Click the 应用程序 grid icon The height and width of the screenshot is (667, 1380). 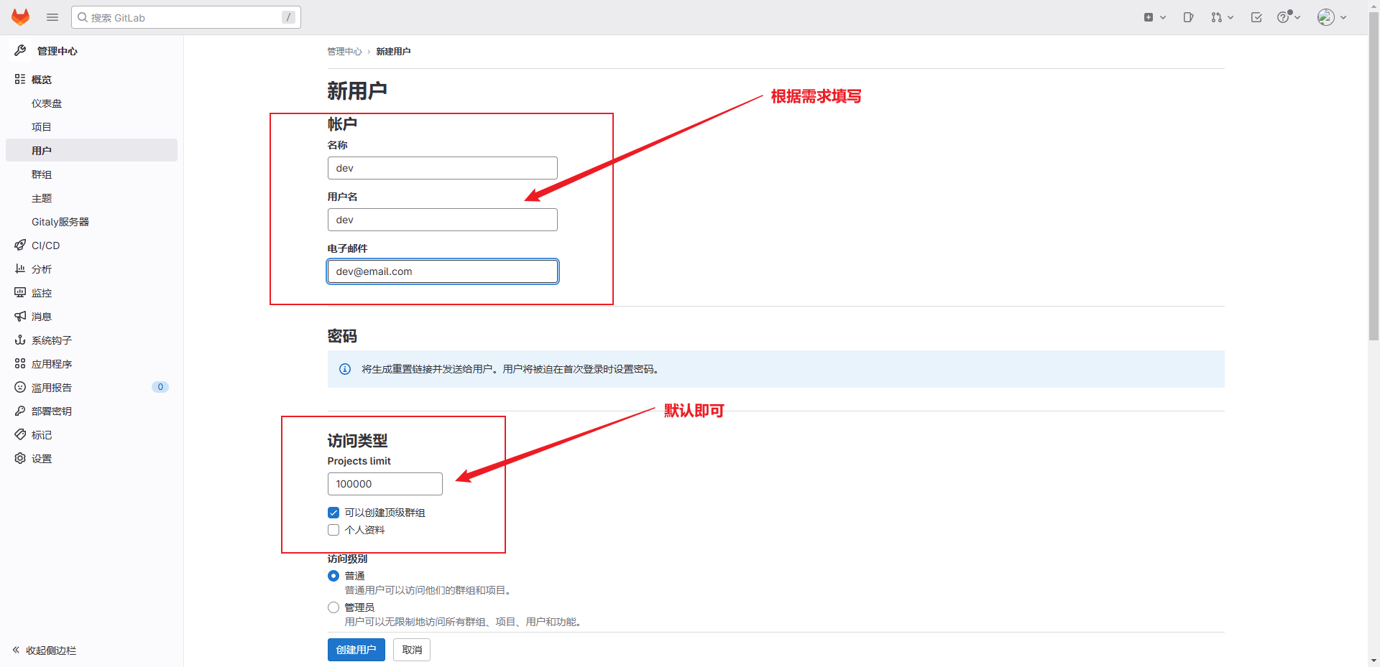20,363
